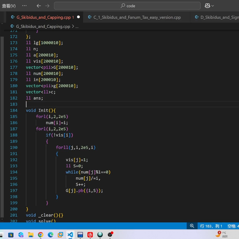Open NetEase Cloud Music from the taskbar
The height and width of the screenshot is (239, 239).
pos(90,235)
